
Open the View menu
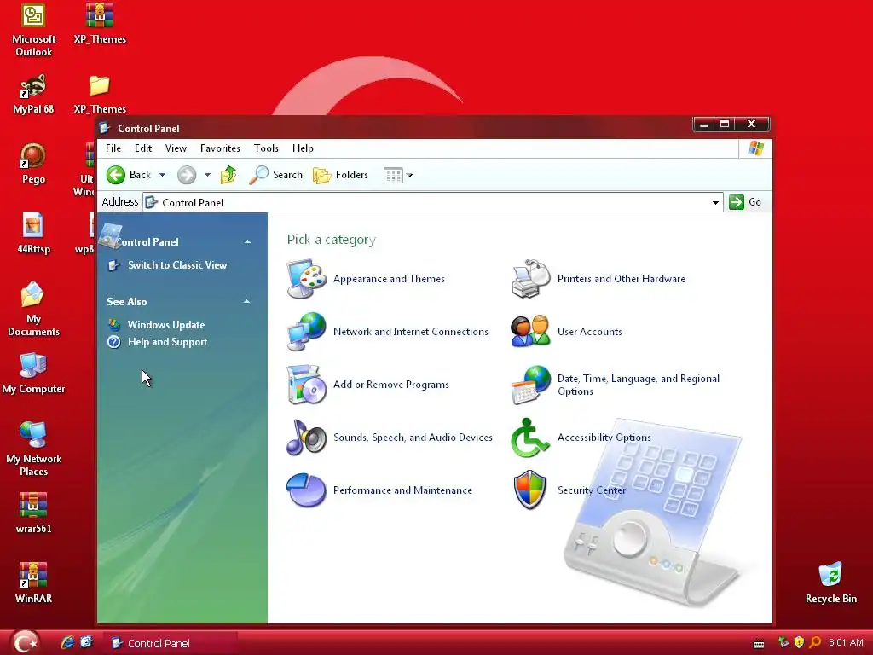tap(176, 148)
